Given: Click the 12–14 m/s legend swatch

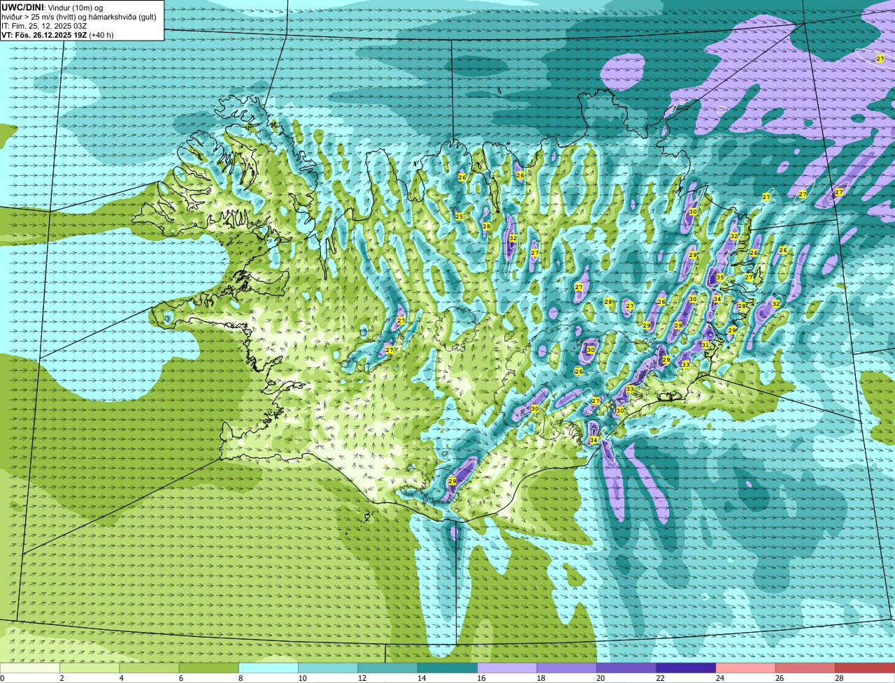Looking at the screenshot, I should point(388,668).
